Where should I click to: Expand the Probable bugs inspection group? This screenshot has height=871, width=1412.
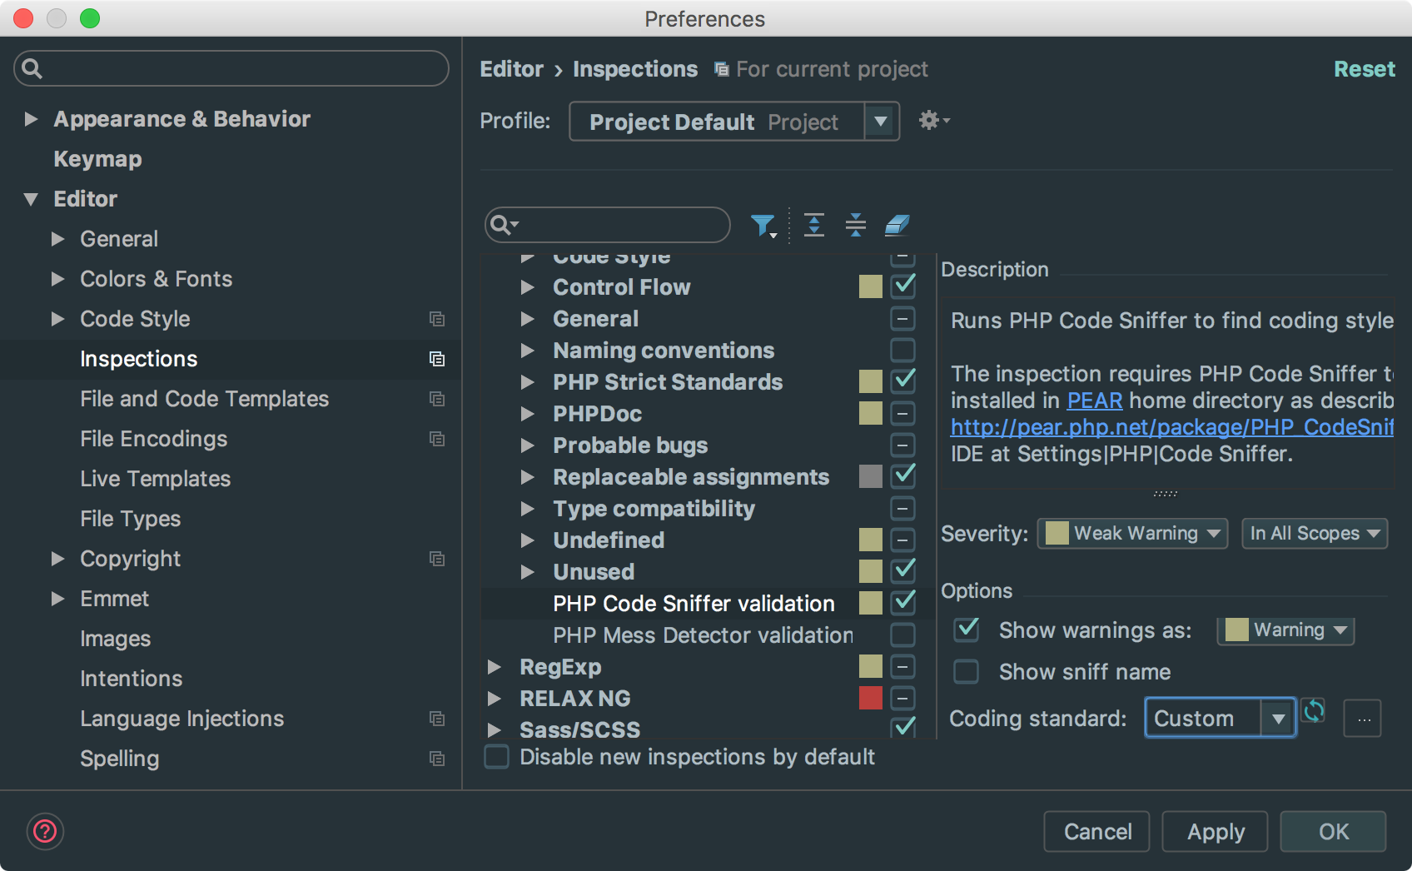527,445
